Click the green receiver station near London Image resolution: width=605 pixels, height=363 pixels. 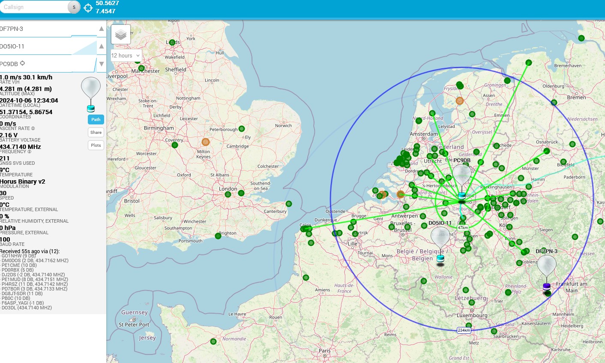click(241, 193)
